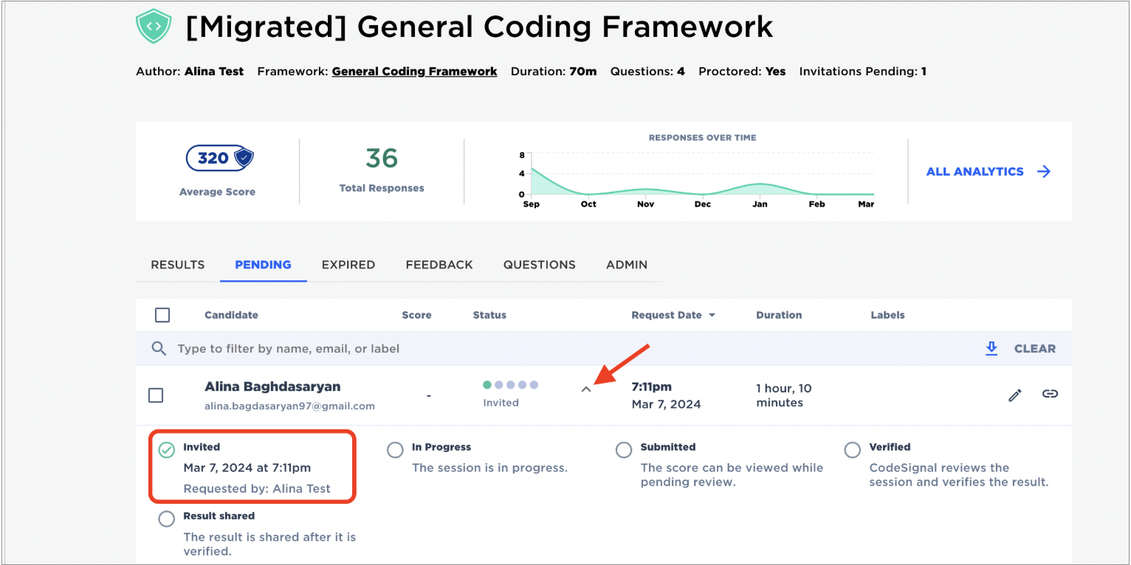Click the CLEAR filter button
This screenshot has height=565, width=1131.
(1035, 348)
